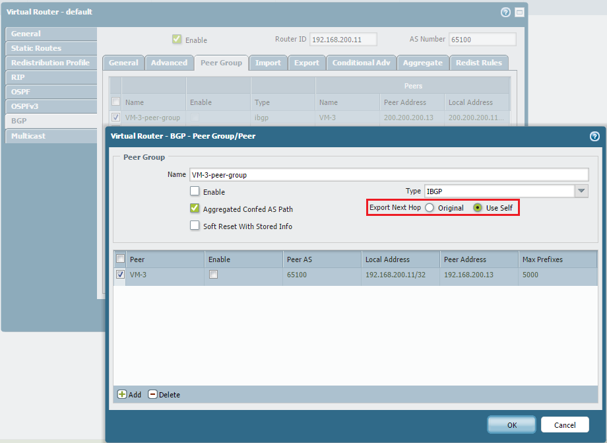Select Static Routes in sidebar
The height and width of the screenshot is (443, 607).
tap(51, 48)
